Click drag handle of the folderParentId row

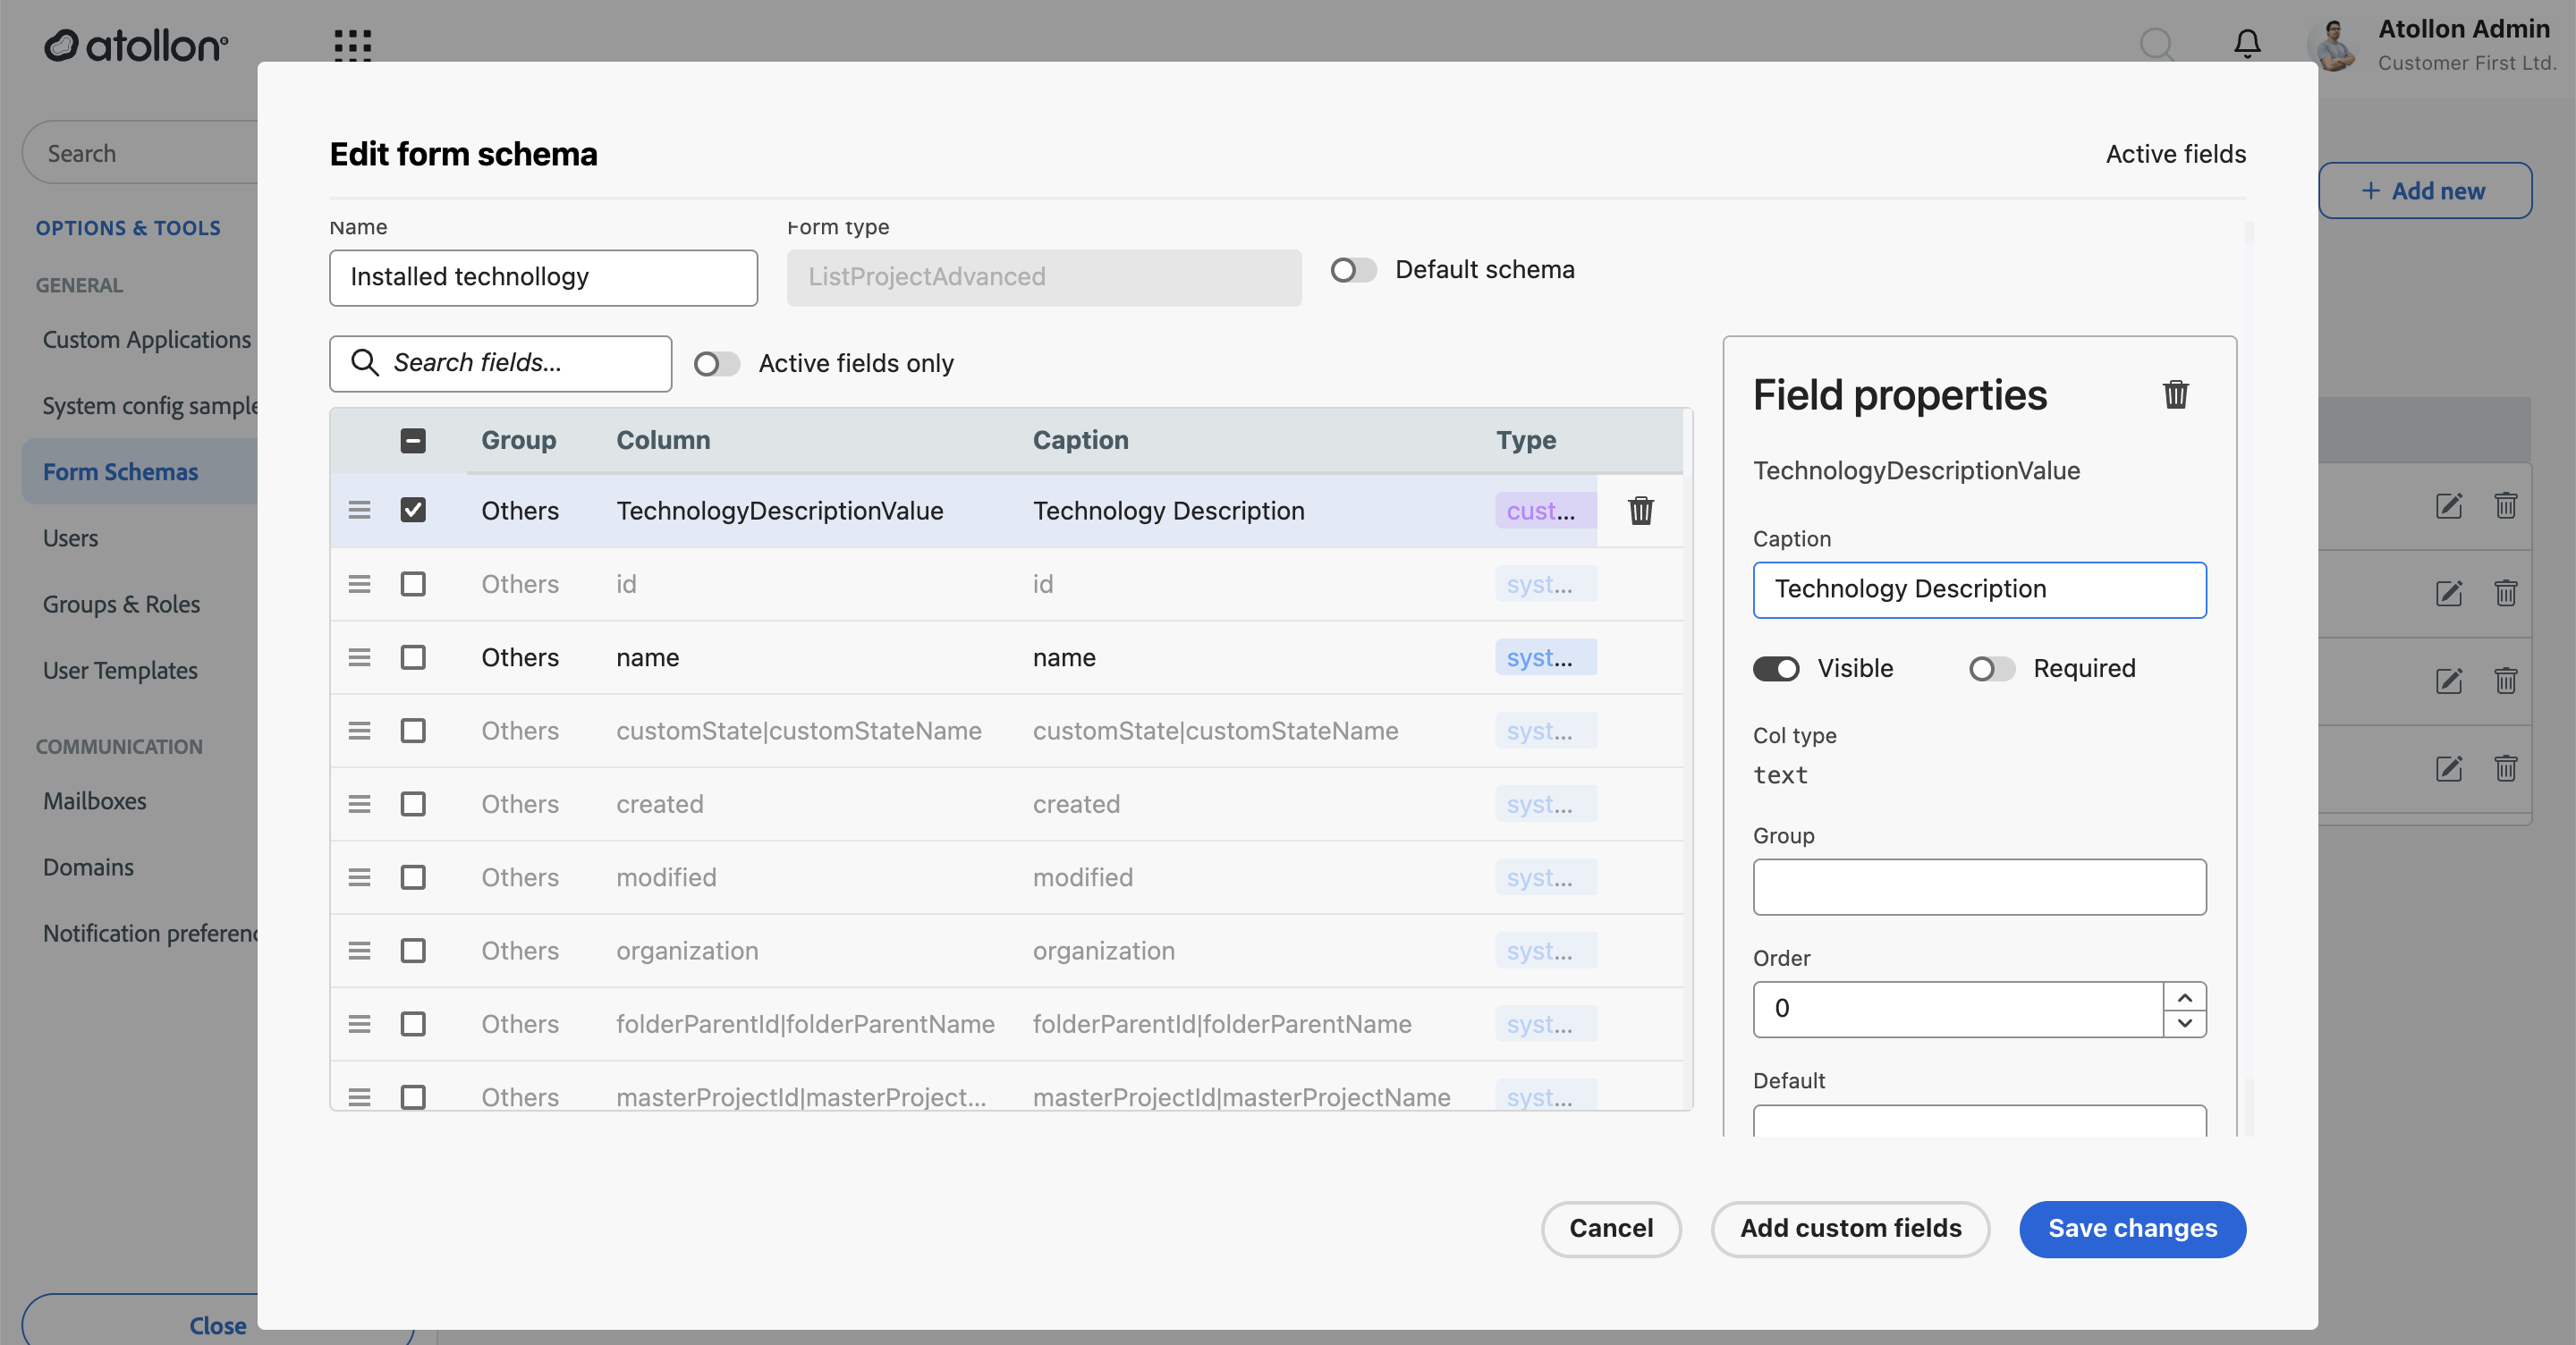tap(359, 1024)
